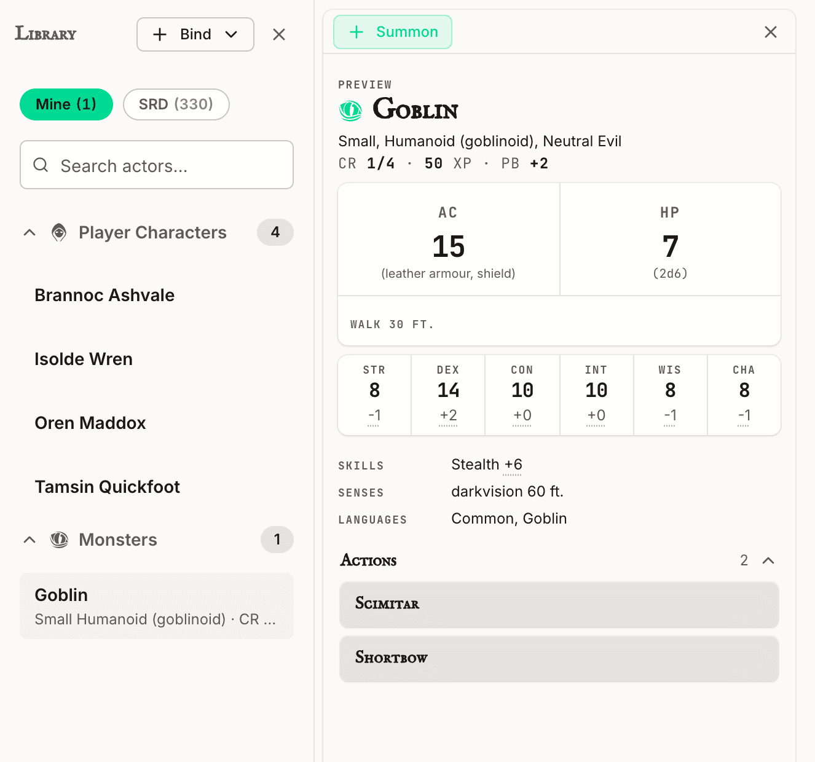Click the Common, Goblin languages text
The image size is (815, 762).
pos(509,519)
